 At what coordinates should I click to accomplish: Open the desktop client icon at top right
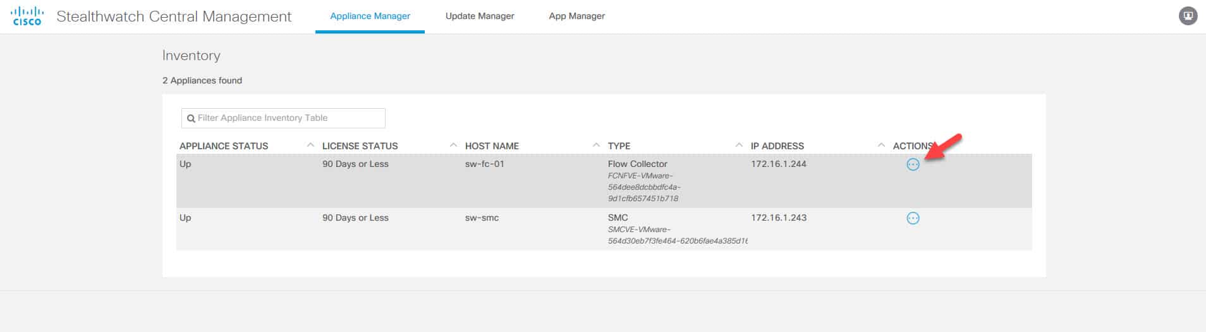click(x=1188, y=16)
